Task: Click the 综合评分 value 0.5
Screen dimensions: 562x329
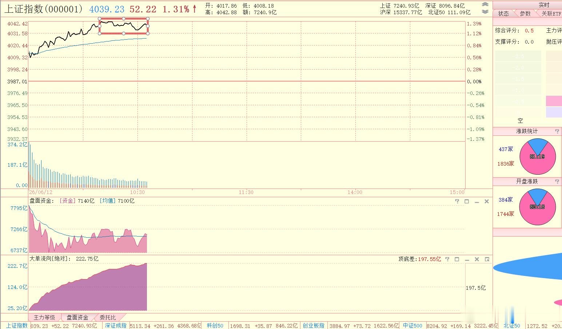Action: pyautogui.click(x=529, y=31)
